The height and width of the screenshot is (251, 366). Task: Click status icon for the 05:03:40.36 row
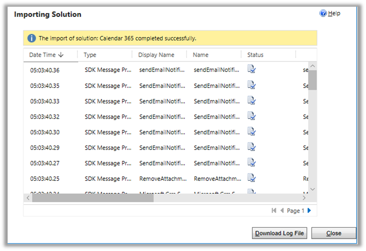tap(252, 69)
